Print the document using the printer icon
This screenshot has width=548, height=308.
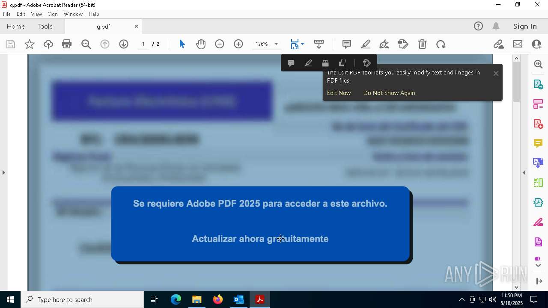pos(67,44)
